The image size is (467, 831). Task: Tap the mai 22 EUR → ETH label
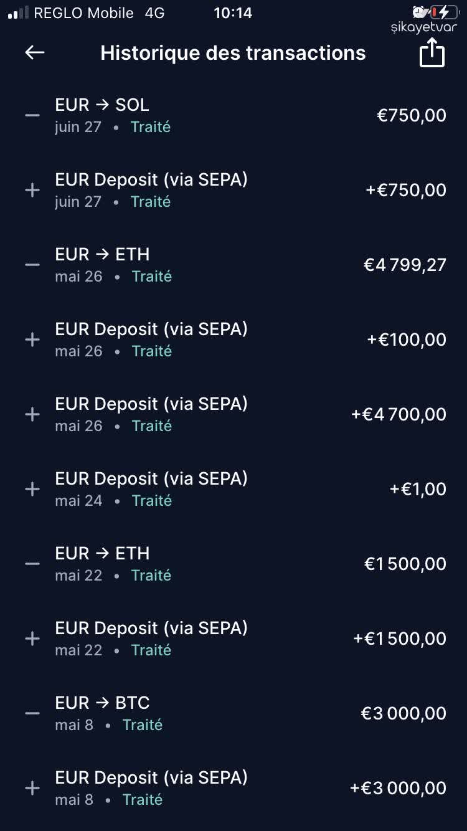(x=102, y=554)
